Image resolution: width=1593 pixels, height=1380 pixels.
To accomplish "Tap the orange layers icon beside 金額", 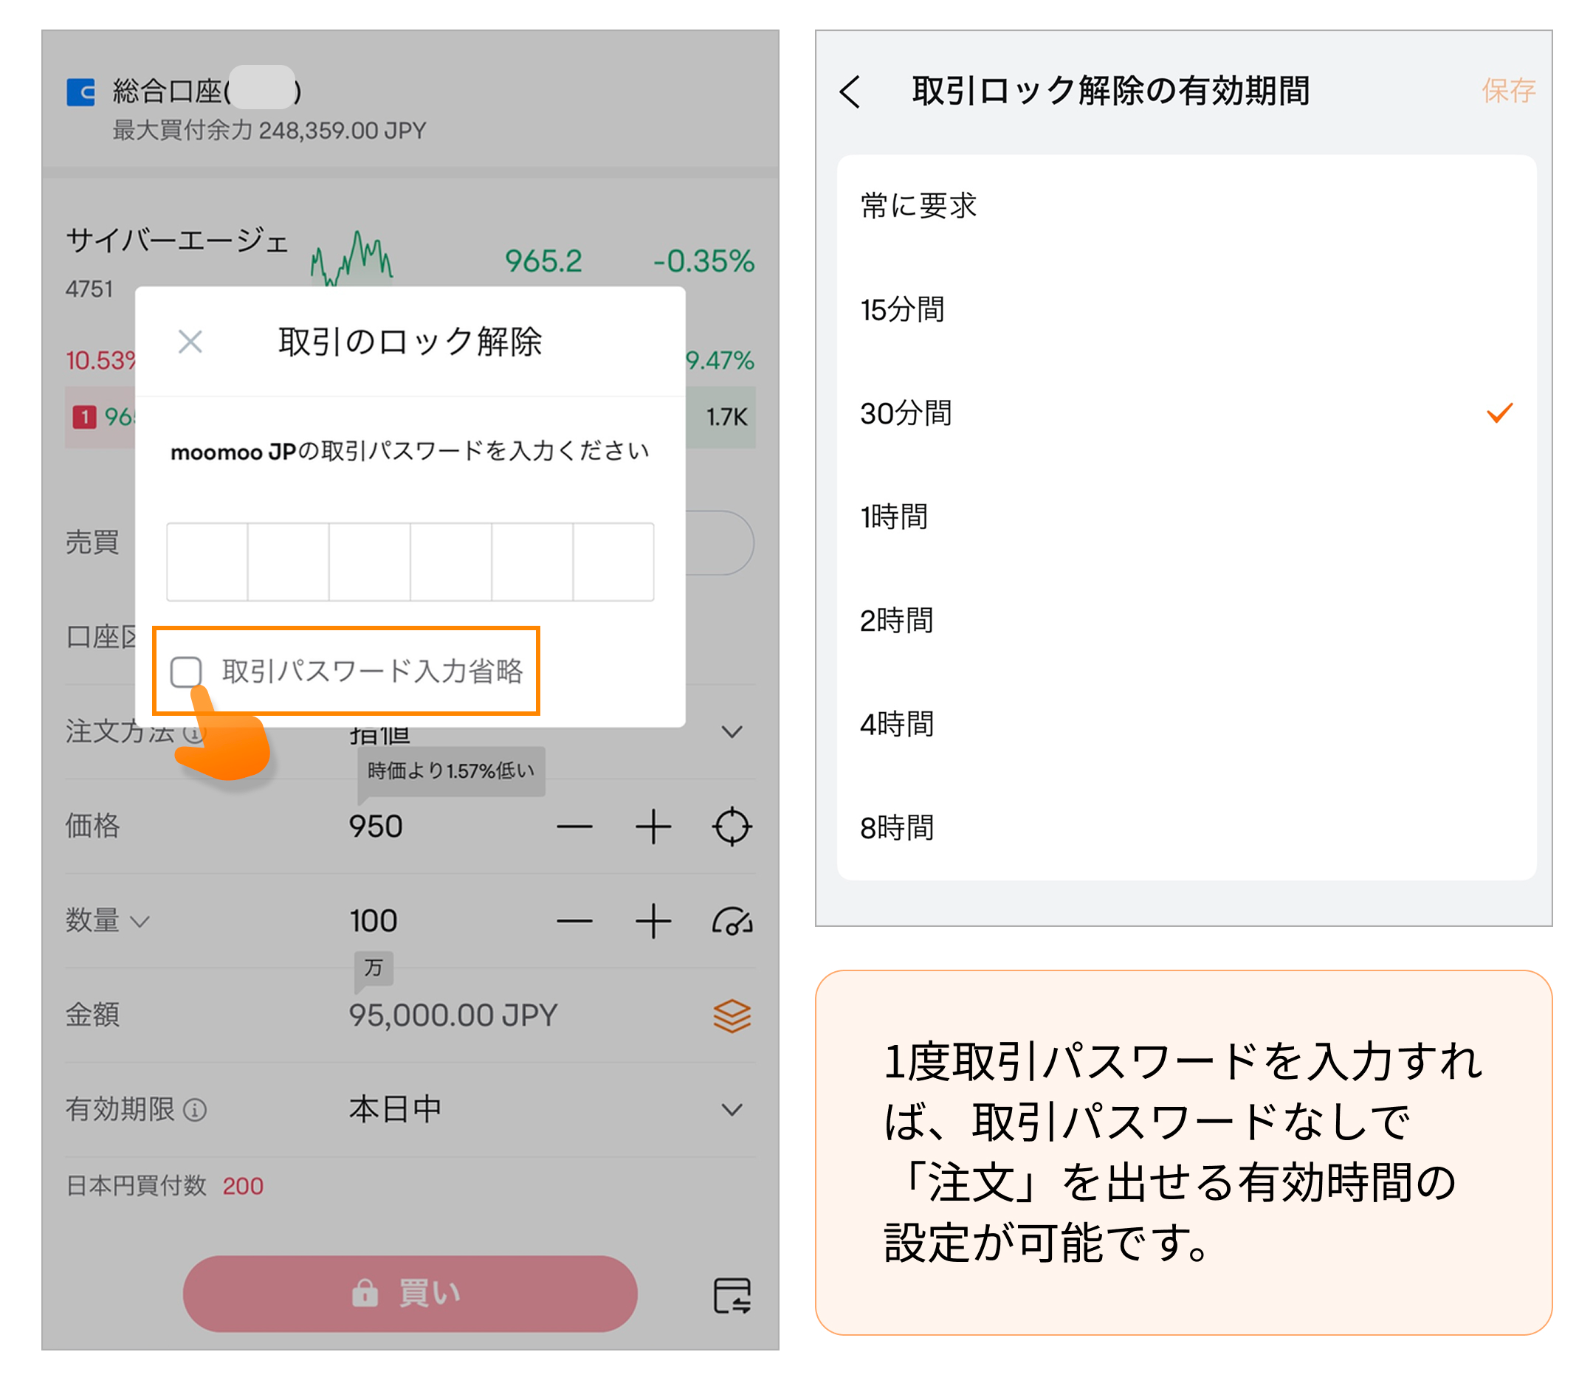I will (x=731, y=1015).
